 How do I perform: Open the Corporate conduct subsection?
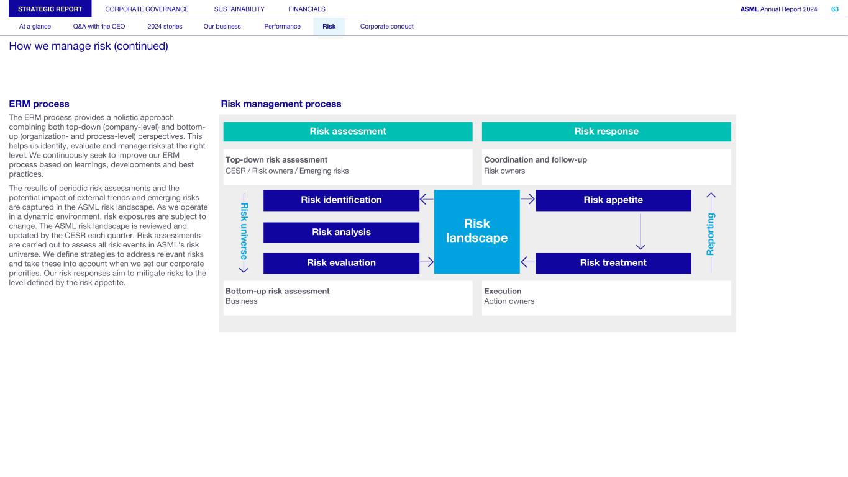386,26
